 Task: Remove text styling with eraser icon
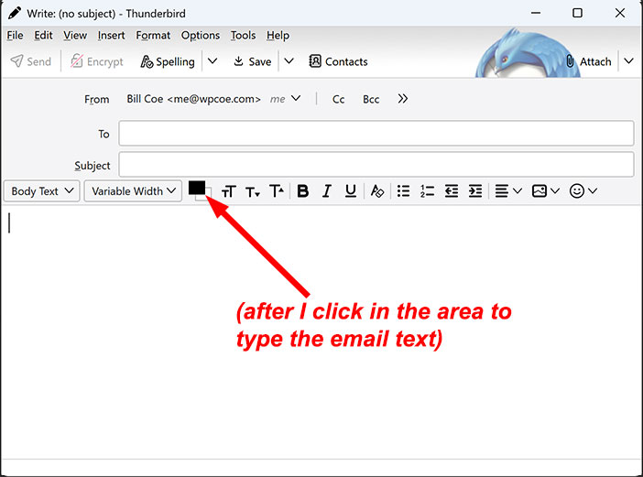point(376,191)
